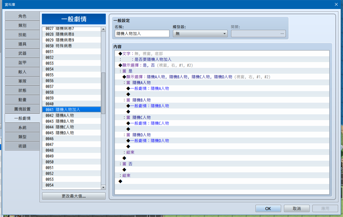Switch to the 技能 tab
This screenshot has height=217, width=343.
point(22,35)
